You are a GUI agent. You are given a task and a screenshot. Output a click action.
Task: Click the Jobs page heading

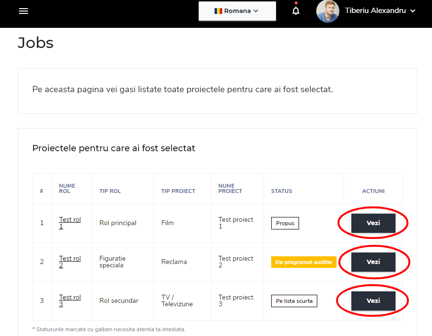(x=36, y=43)
